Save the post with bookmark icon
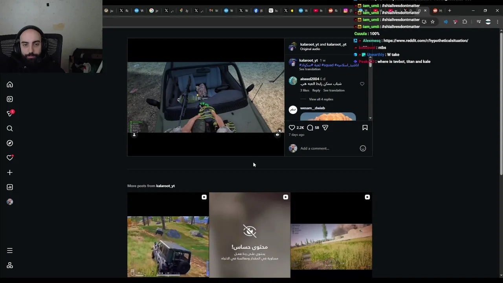 [365, 127]
